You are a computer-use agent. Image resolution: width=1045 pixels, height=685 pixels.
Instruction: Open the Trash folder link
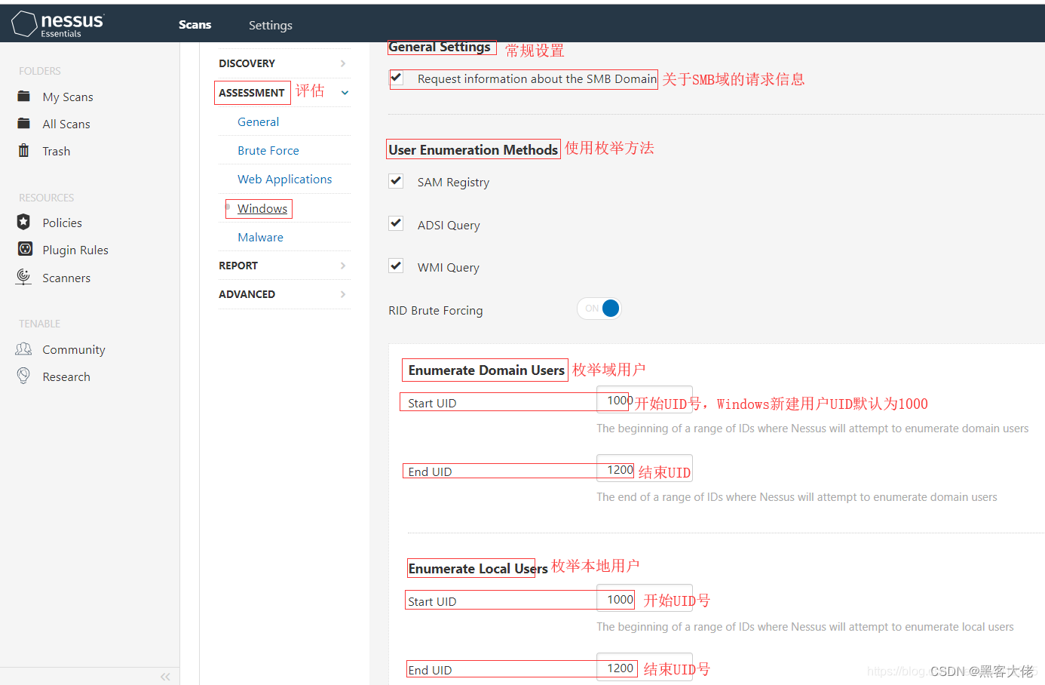point(57,152)
